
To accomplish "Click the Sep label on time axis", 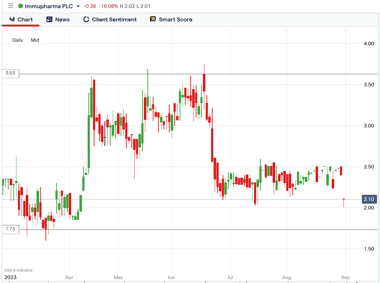I will [x=345, y=277].
